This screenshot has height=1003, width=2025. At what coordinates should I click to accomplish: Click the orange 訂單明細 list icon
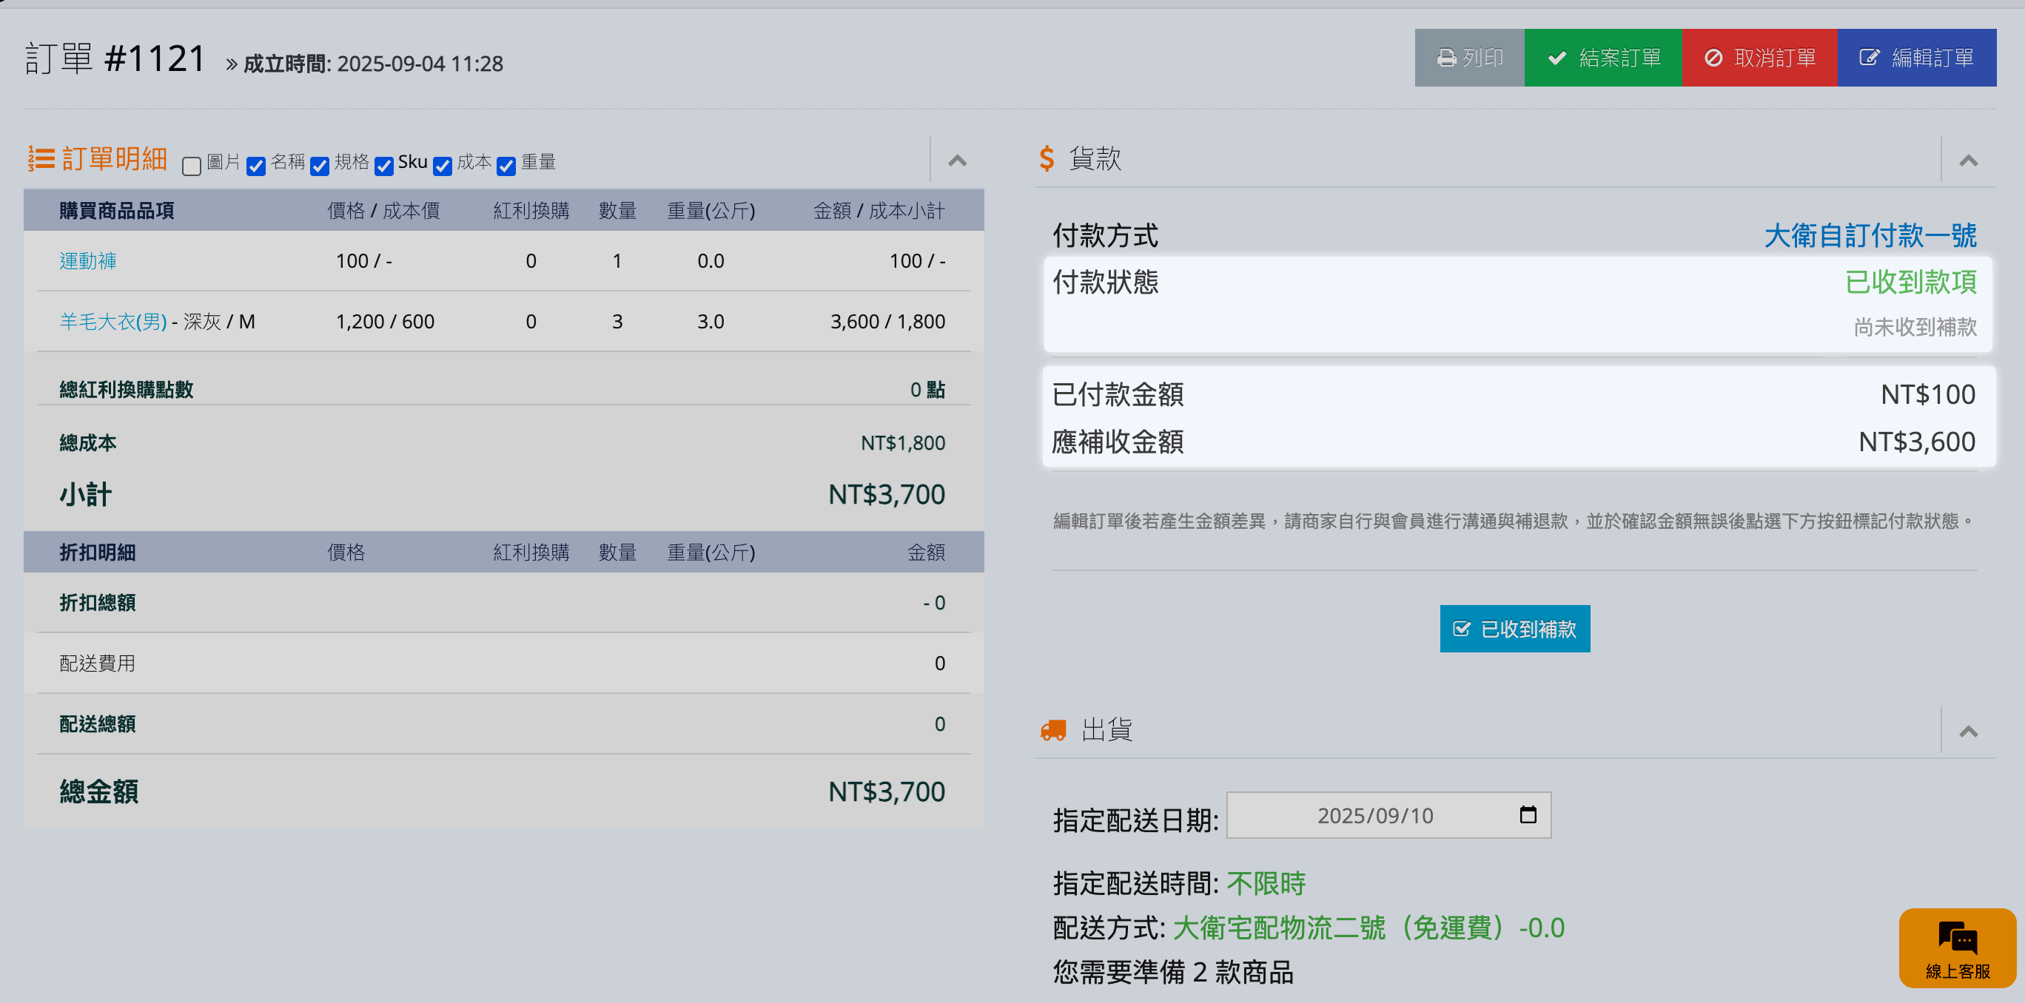pyautogui.click(x=41, y=158)
